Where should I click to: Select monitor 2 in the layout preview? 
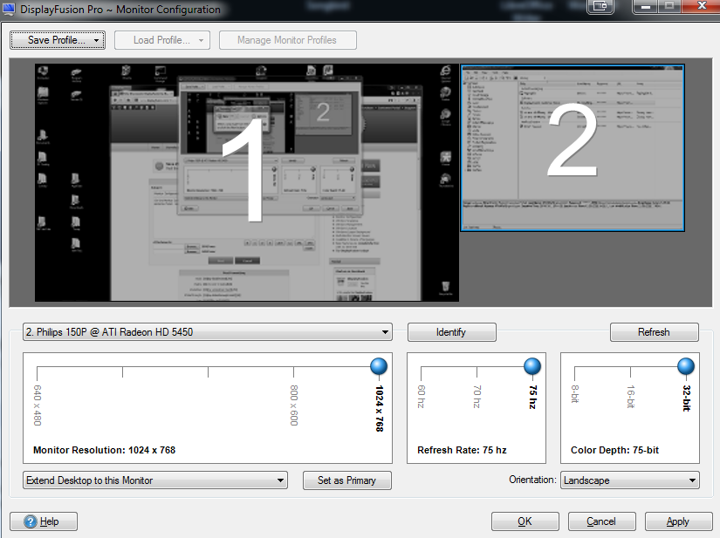pos(573,147)
